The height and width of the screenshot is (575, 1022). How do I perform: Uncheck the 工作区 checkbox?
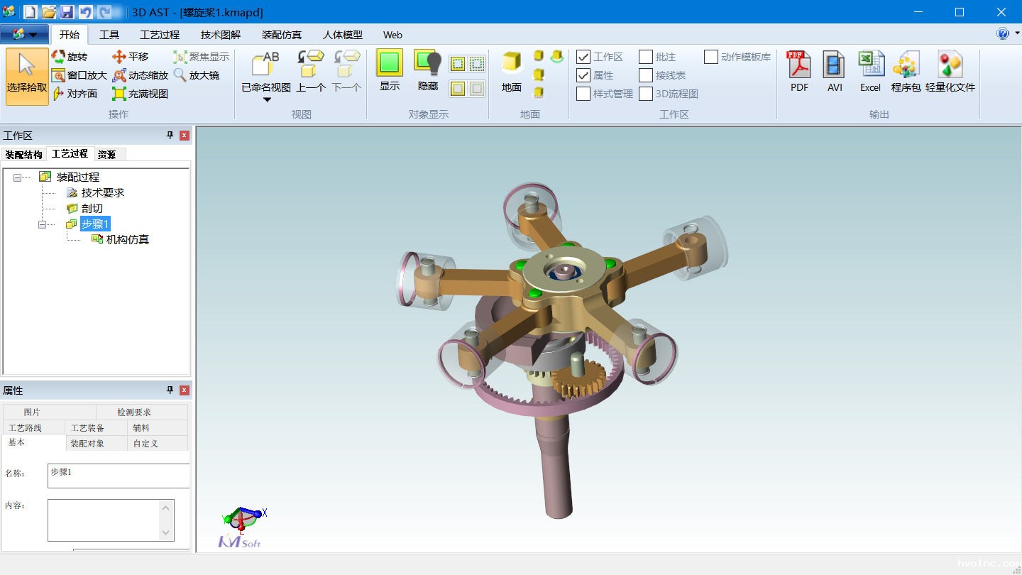click(583, 57)
